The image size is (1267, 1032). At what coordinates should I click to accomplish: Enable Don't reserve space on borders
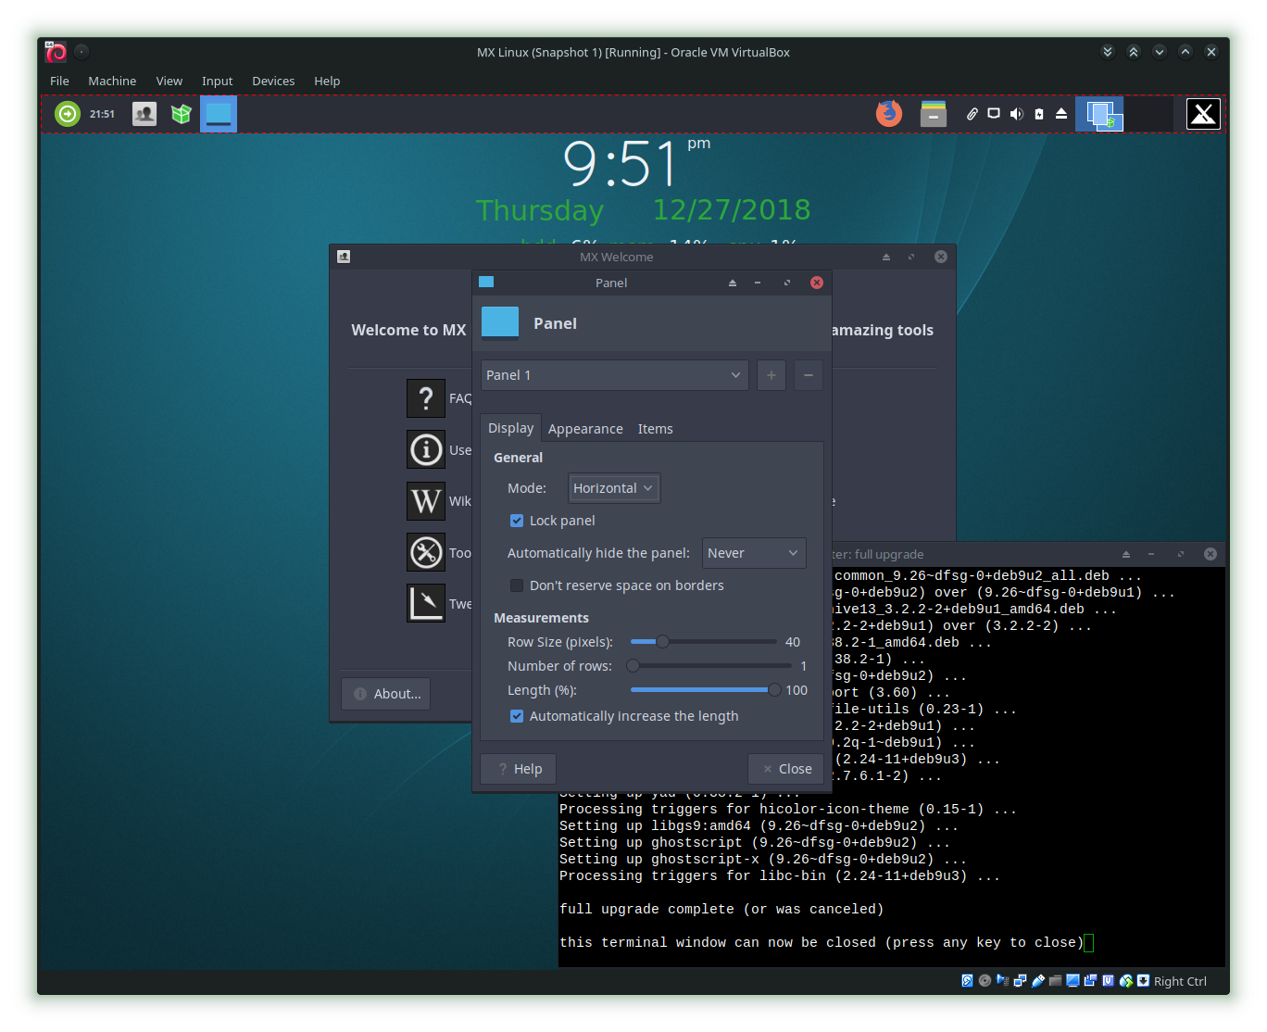(x=517, y=585)
